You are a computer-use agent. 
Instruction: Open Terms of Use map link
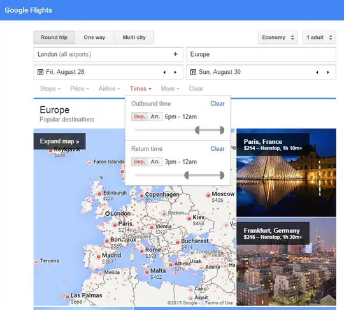(x=219, y=303)
